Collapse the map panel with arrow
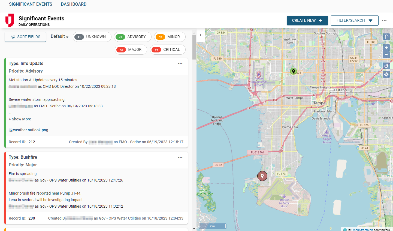Image resolution: width=393 pixels, height=231 pixels. 201,35
